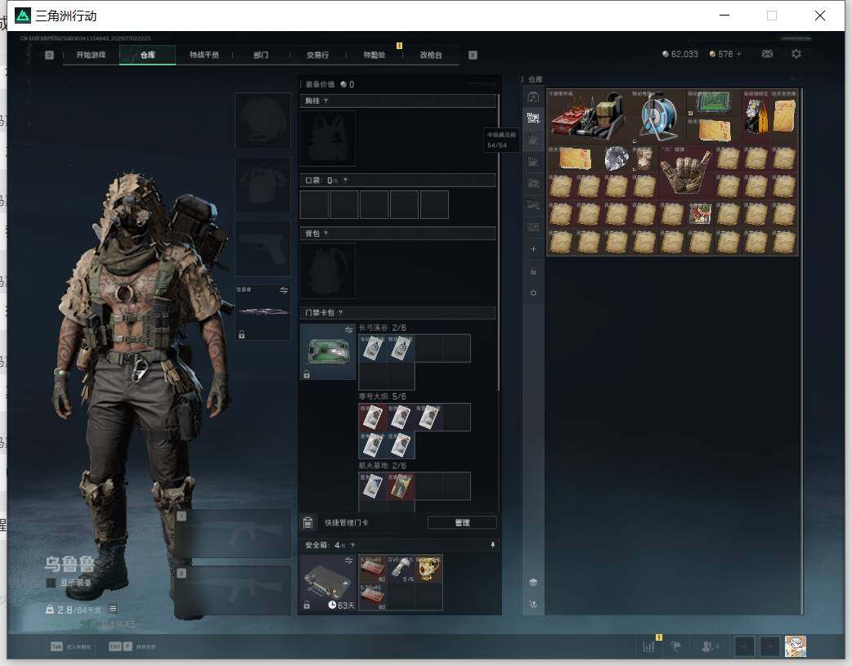This screenshot has width=852, height=666.
Task: Open warehouse sidebar gear settings
Action: point(533,293)
